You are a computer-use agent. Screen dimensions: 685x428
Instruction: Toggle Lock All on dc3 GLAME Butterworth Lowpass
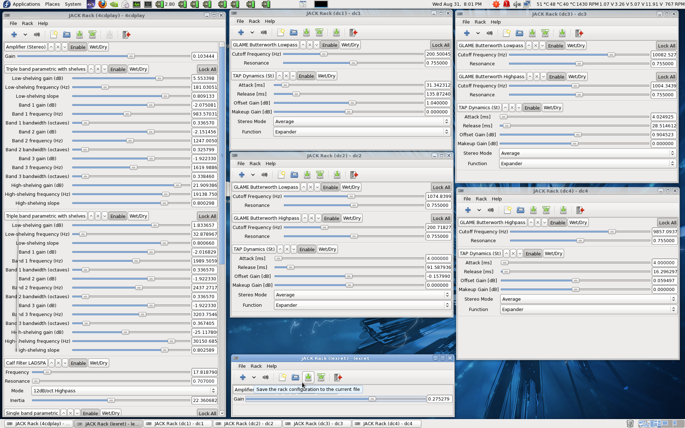tap(666, 46)
